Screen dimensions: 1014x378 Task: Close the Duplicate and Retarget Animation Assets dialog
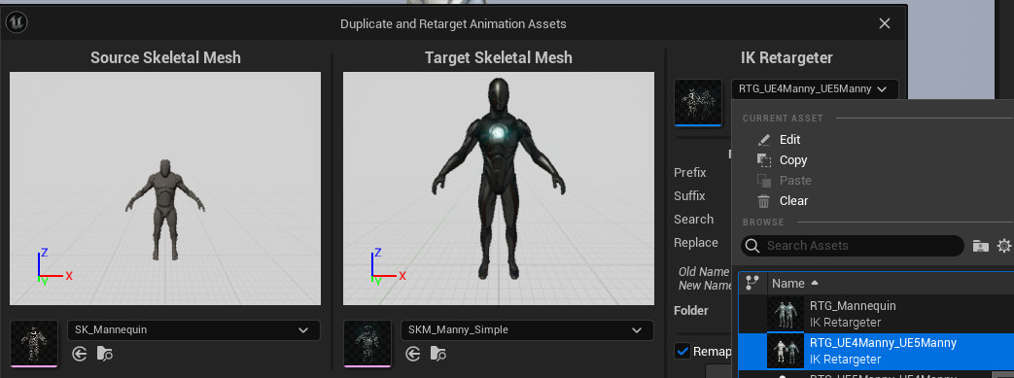tap(885, 24)
